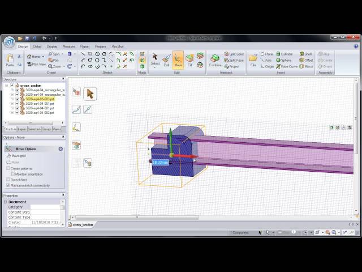The height and width of the screenshot is (272, 362).
Task: Click the Category property value field
Action: 45,207
